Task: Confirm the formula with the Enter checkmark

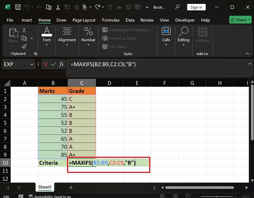Action: pos(54,64)
